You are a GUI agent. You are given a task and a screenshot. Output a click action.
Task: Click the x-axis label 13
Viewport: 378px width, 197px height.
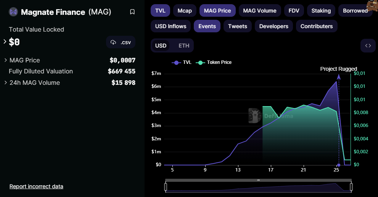coord(238,170)
